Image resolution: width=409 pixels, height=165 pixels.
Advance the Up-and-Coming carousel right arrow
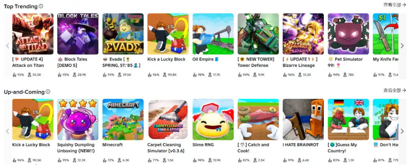click(402, 131)
